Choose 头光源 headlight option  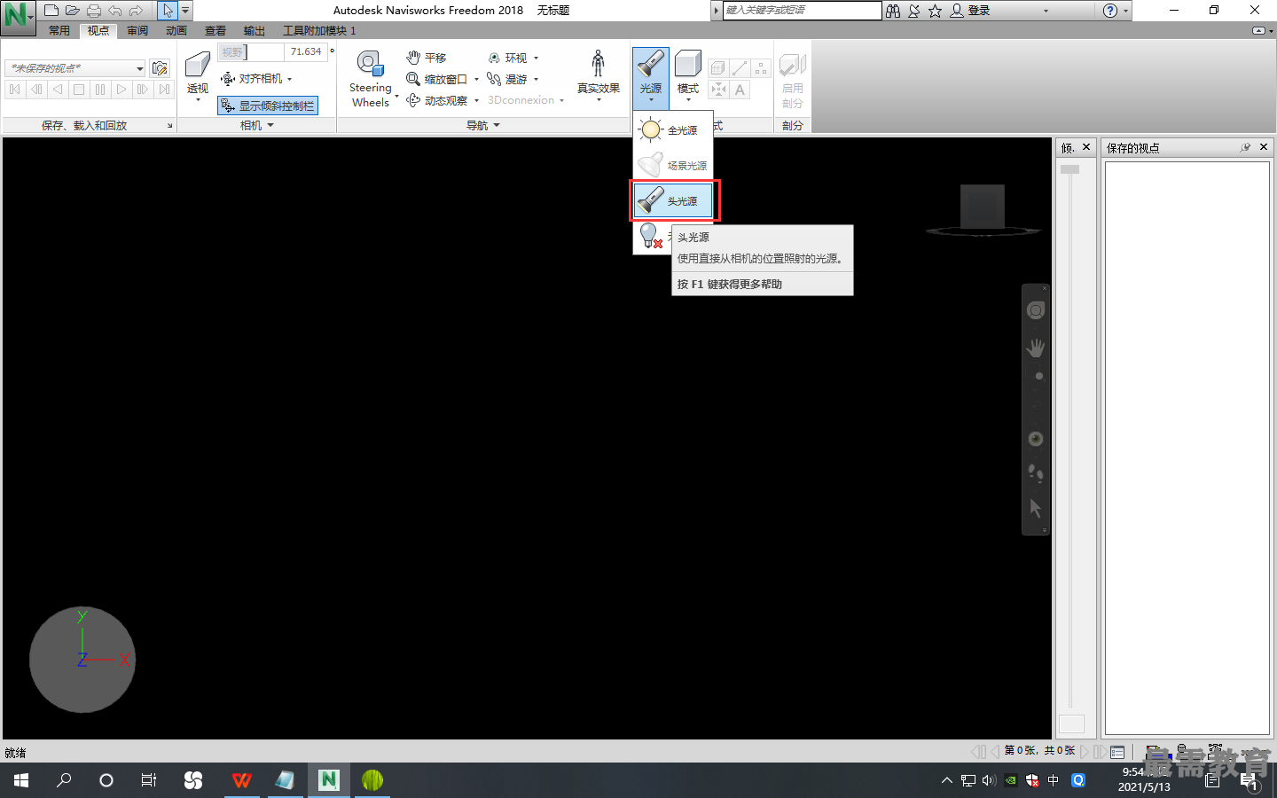673,201
